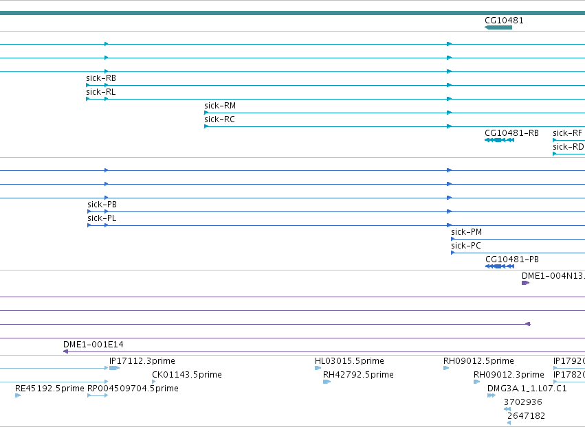The image size is (585, 427).
Task: Select the CG10481-PB feature glyph
Action: click(x=500, y=266)
